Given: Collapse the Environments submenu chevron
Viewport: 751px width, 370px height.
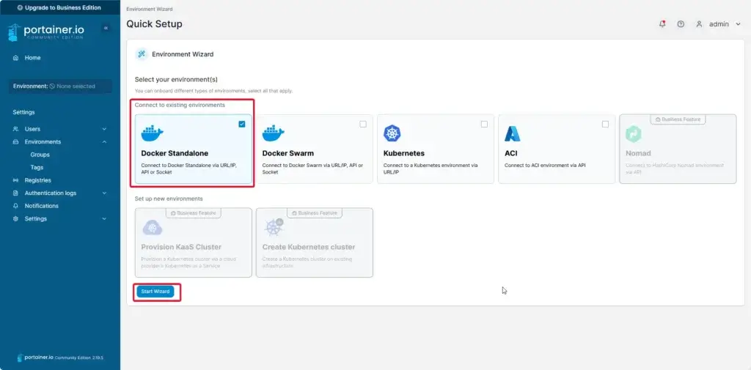Looking at the screenshot, I should pos(104,142).
